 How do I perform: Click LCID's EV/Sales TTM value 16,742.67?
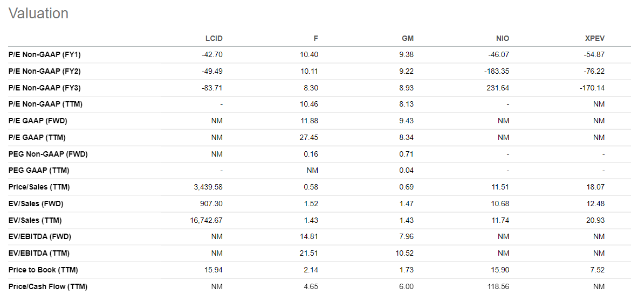pos(205,220)
